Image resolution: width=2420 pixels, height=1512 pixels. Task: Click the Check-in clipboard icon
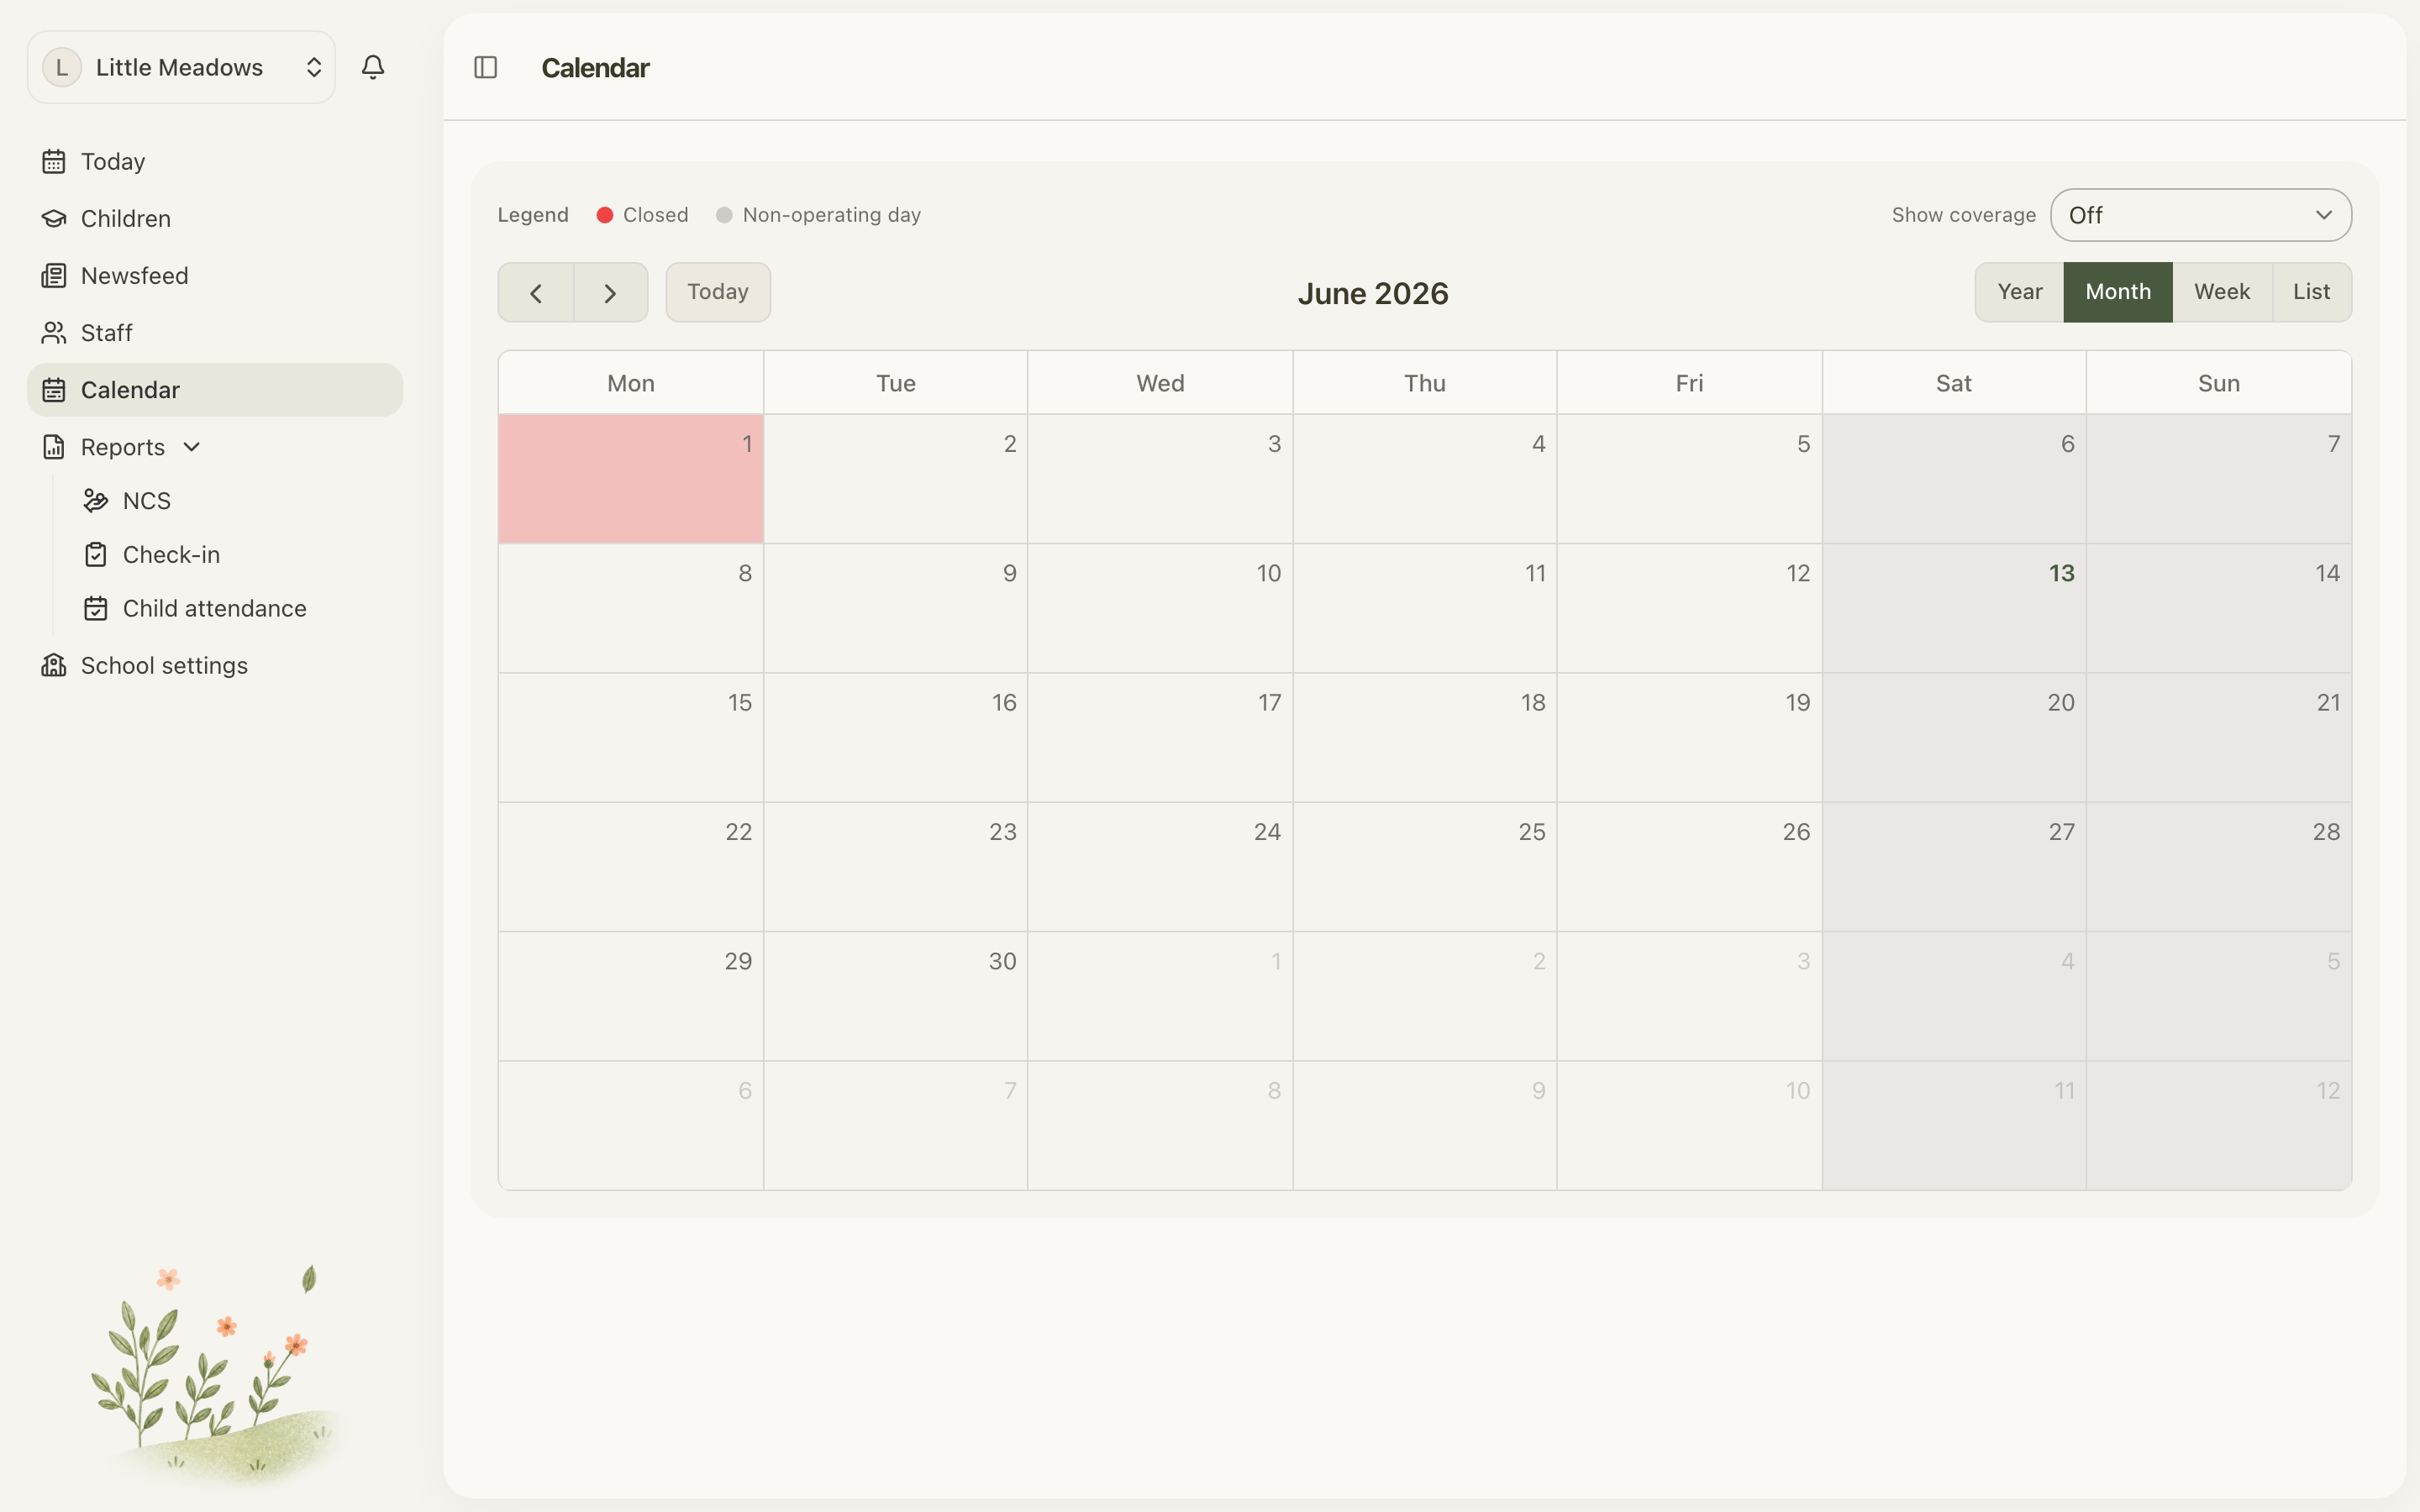[x=96, y=554]
